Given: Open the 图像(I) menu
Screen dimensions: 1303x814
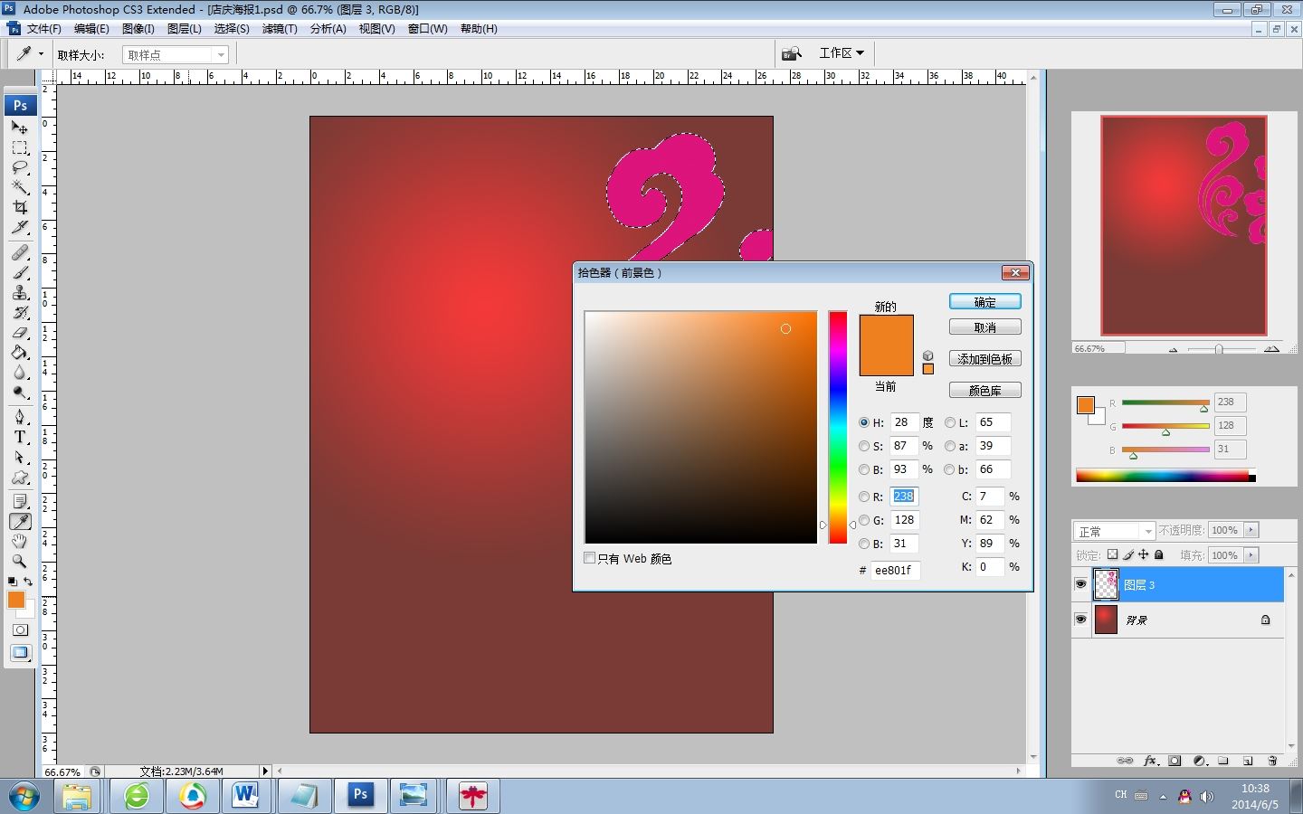Looking at the screenshot, I should click(138, 29).
